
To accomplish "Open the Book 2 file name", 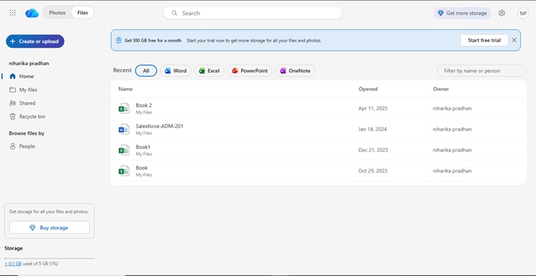I will click(x=144, y=106).
